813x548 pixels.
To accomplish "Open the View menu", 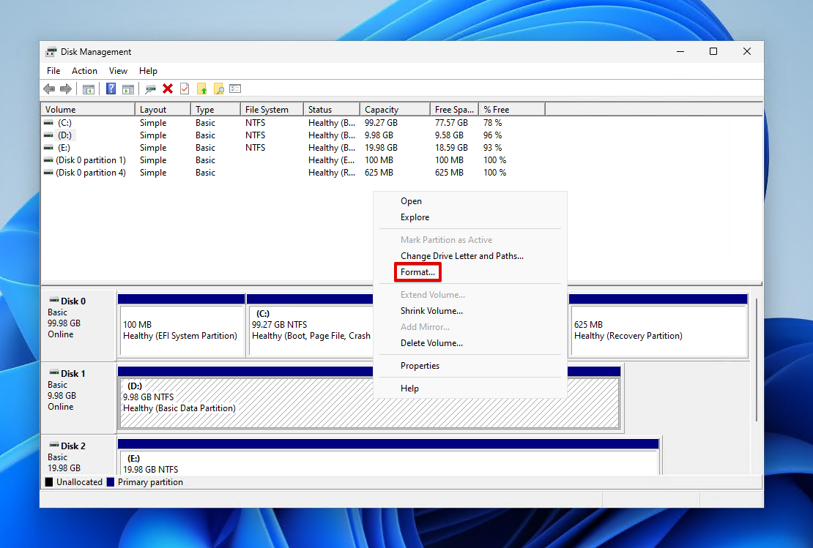I will coord(118,70).
